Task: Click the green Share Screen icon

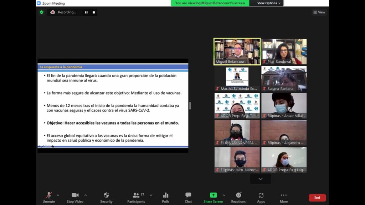Action: pyautogui.click(x=213, y=195)
